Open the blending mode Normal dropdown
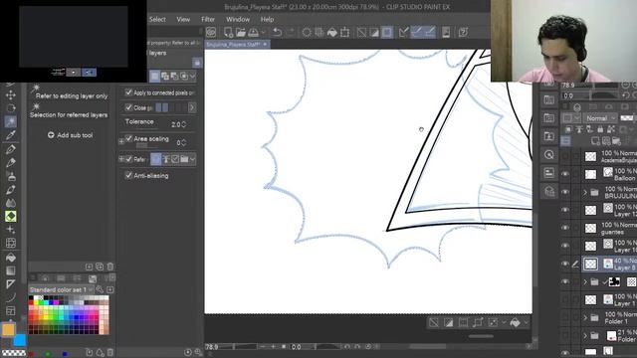This screenshot has height=358, width=637. [600, 118]
